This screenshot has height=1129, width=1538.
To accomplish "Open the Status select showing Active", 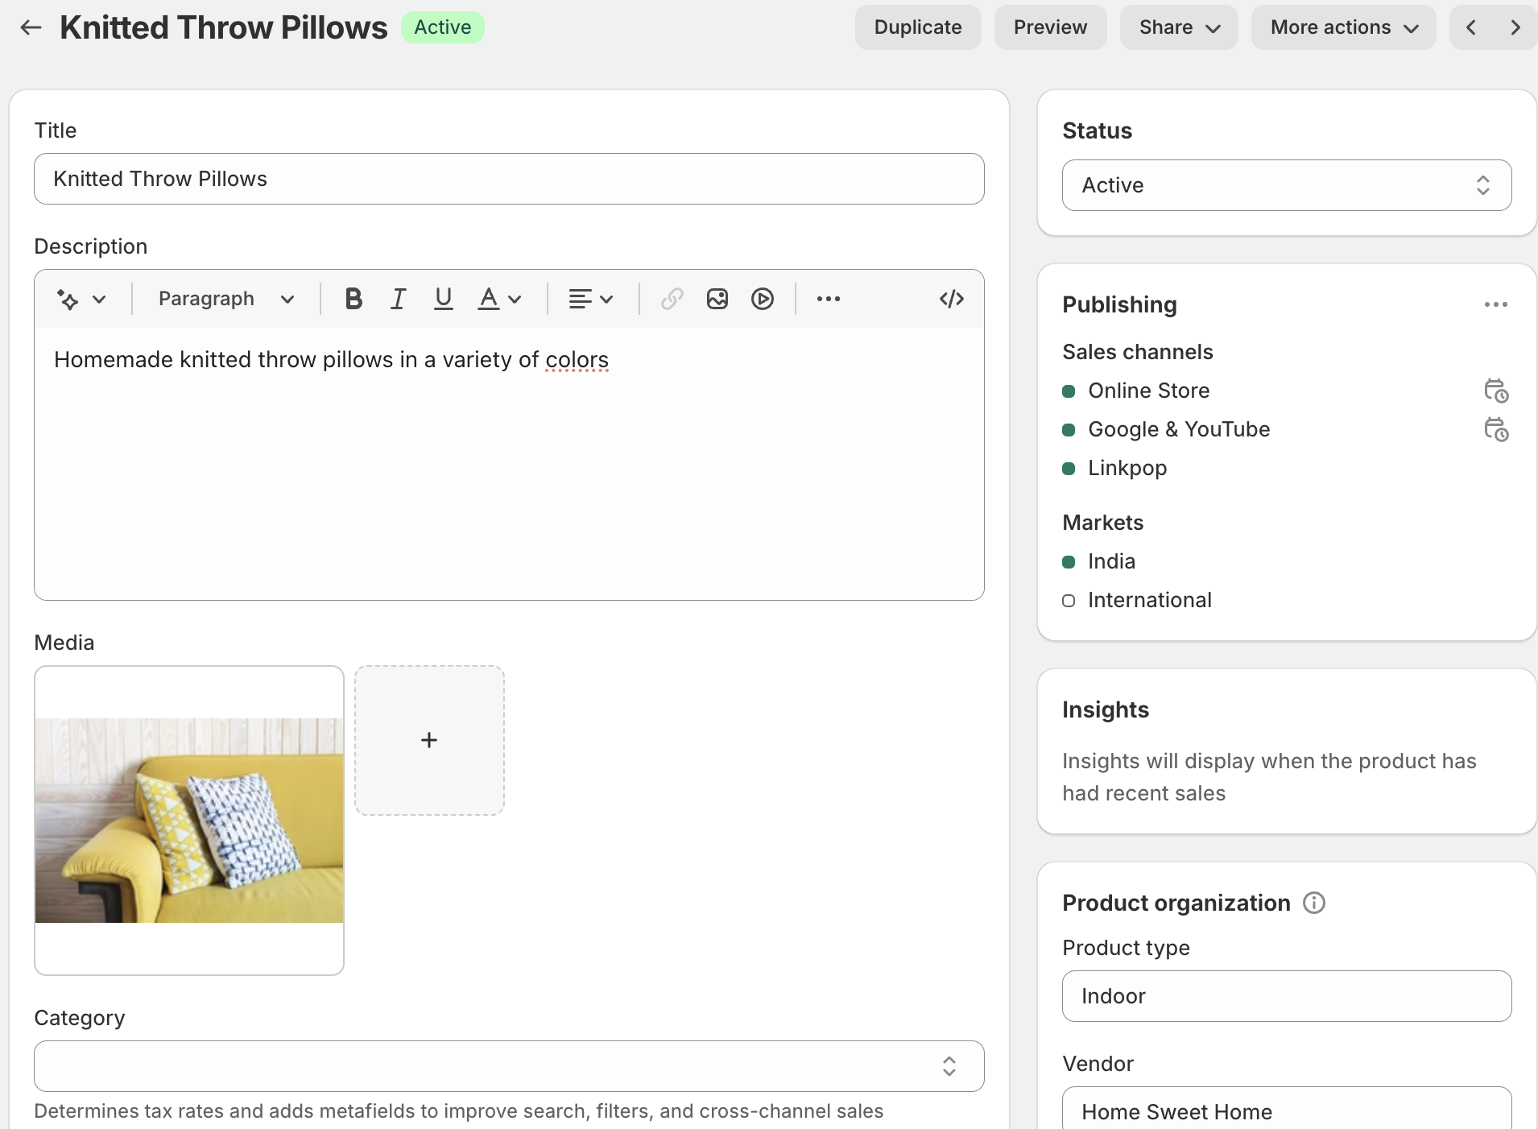I will click(x=1286, y=185).
